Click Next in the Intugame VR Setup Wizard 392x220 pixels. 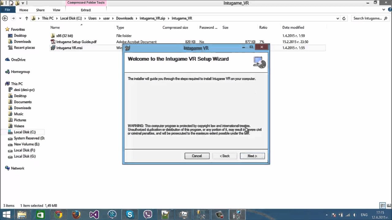(x=252, y=156)
